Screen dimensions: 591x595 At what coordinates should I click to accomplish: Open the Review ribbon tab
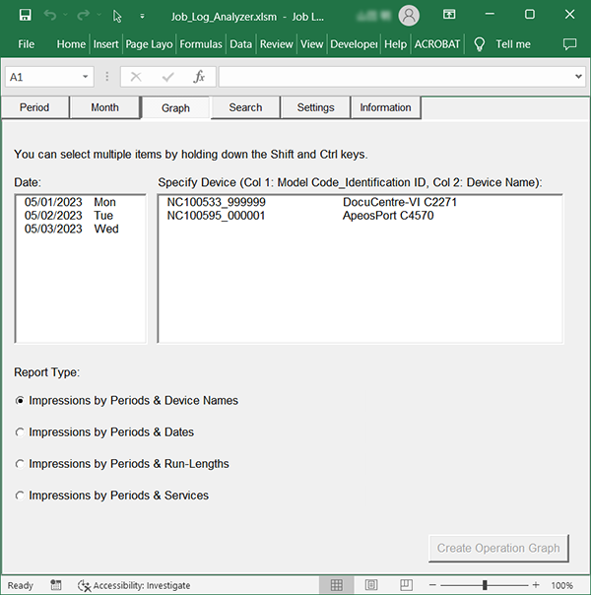(x=277, y=44)
